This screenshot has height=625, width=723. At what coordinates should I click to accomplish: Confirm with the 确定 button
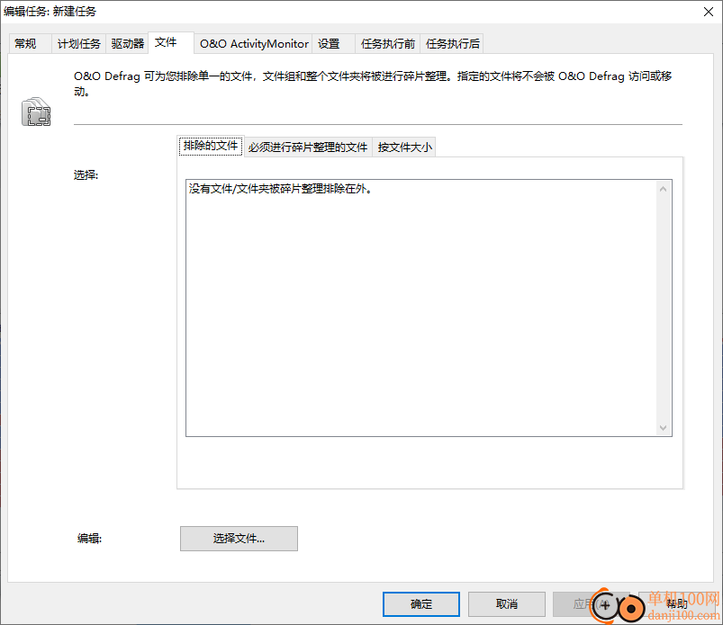click(x=421, y=603)
